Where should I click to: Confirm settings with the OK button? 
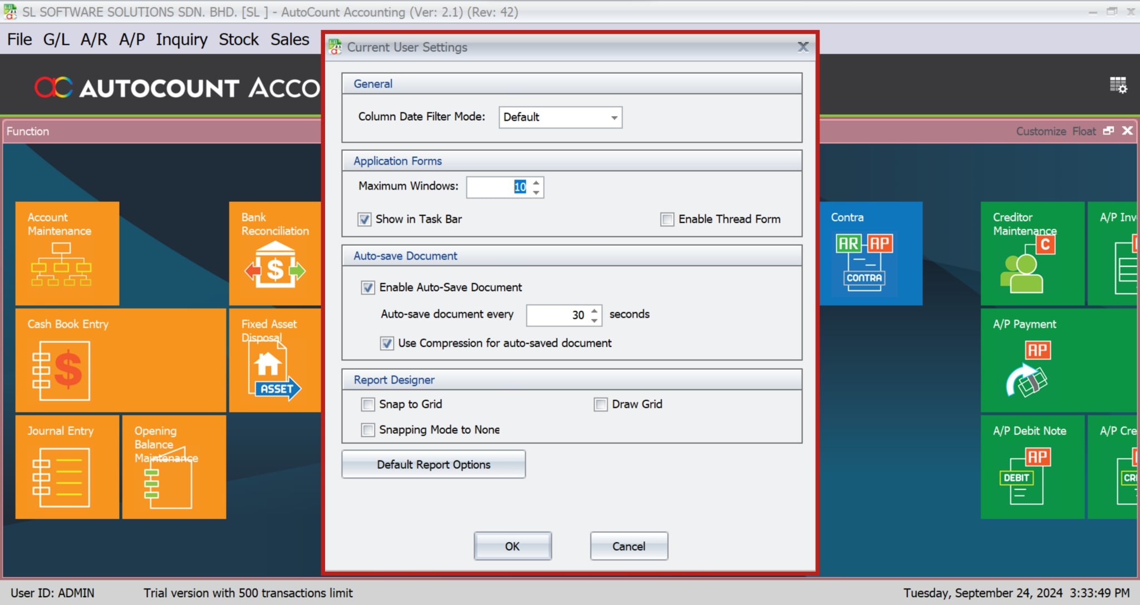pyautogui.click(x=512, y=546)
